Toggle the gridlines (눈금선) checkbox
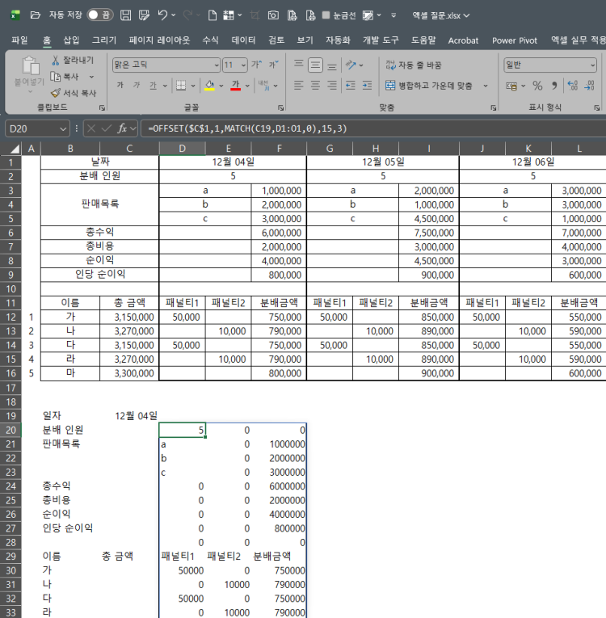 pyautogui.click(x=326, y=15)
